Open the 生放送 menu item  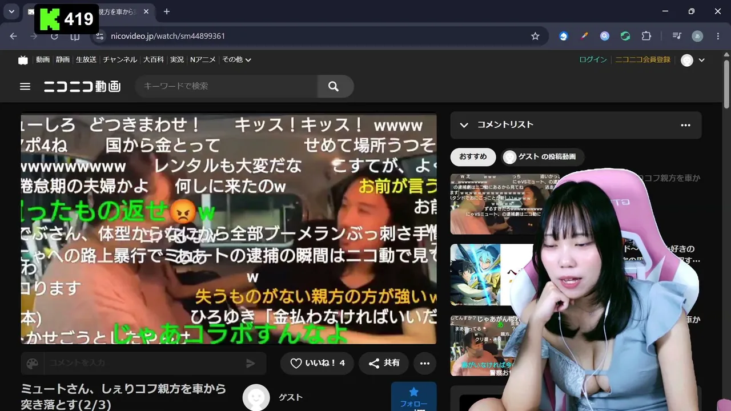[x=86, y=59]
